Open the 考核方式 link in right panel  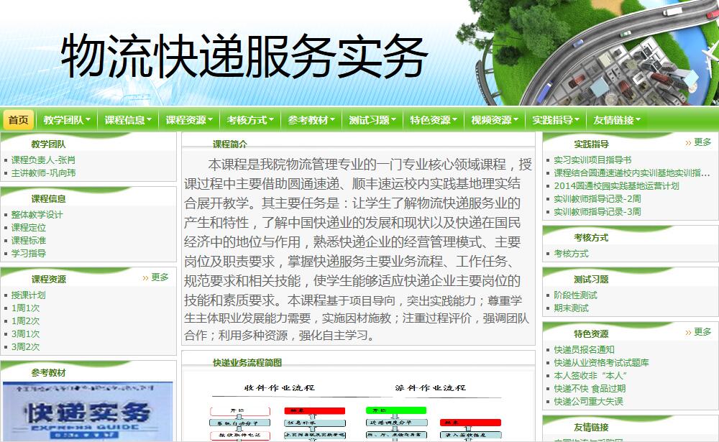571,254
